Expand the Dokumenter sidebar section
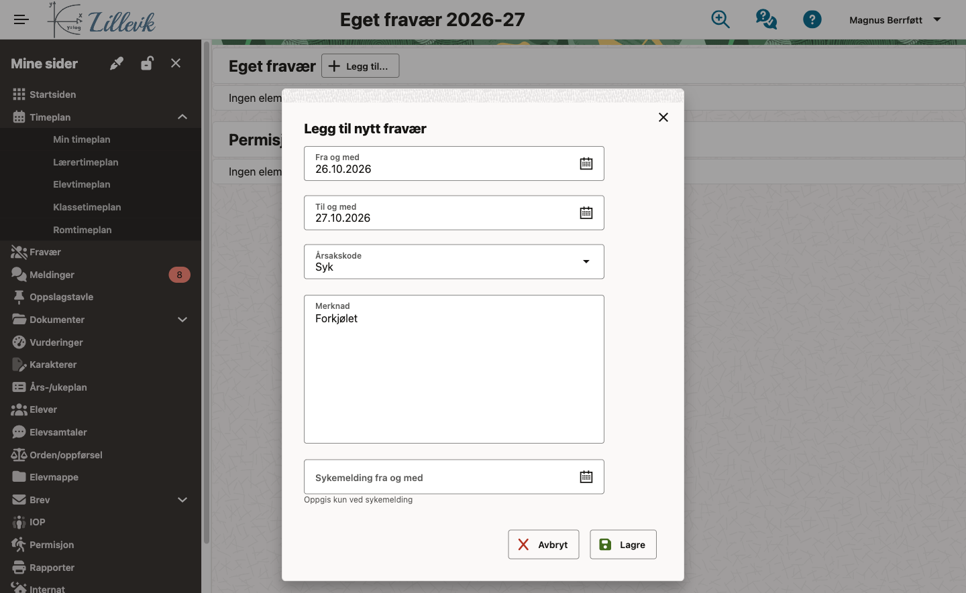The image size is (966, 593). coord(182,320)
